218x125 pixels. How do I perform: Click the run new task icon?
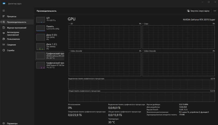[x=188, y=11]
